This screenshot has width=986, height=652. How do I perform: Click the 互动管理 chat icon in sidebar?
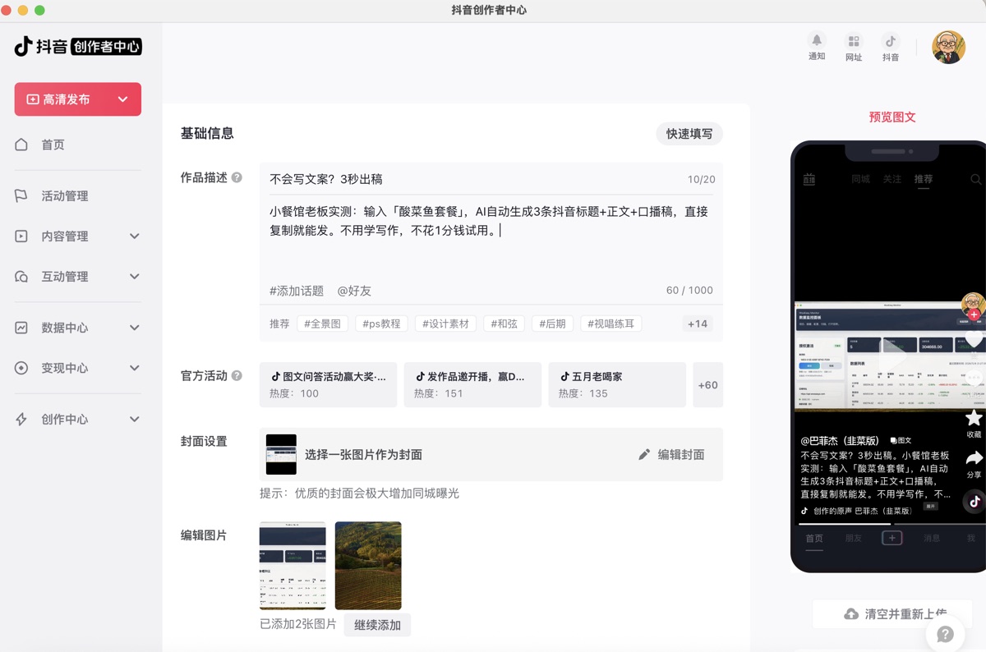pyautogui.click(x=21, y=277)
